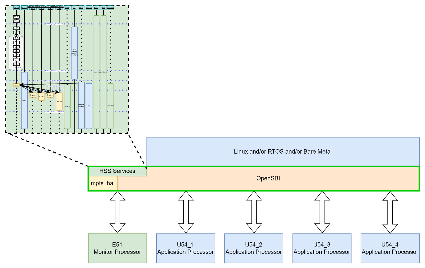Click the mpfs_hal block
Viewport: 425px width, 268px height.
103,183
